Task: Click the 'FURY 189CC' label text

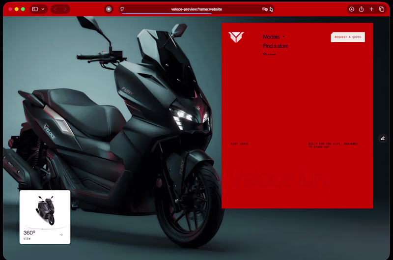Action: coord(239,144)
